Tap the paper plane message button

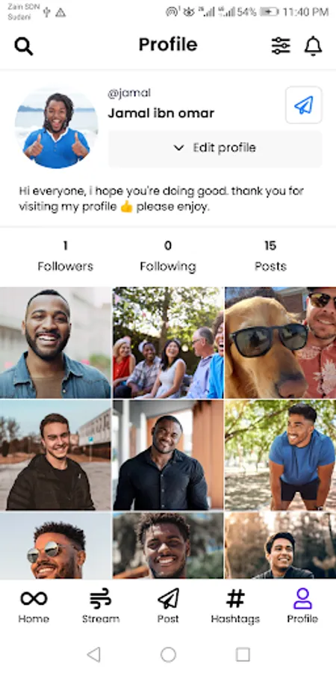pos(304,105)
